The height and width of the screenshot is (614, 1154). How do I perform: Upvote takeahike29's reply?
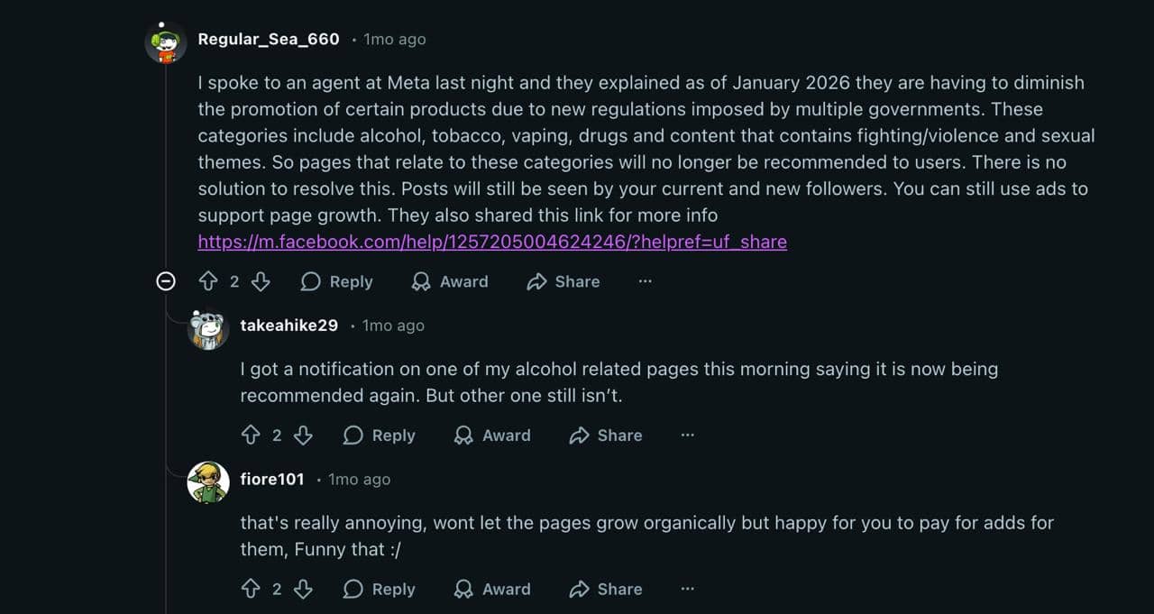tap(251, 435)
